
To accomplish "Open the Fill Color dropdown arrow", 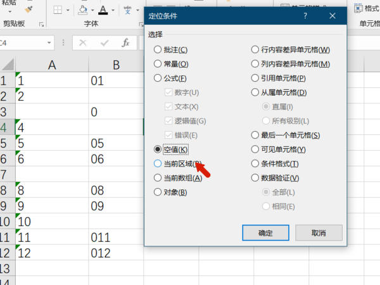I will [92, 10].
